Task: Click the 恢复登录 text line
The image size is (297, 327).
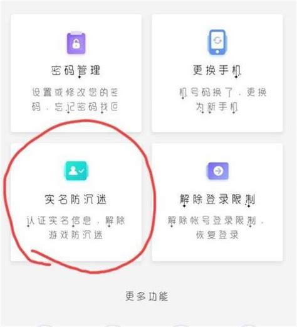Action: tap(217, 235)
